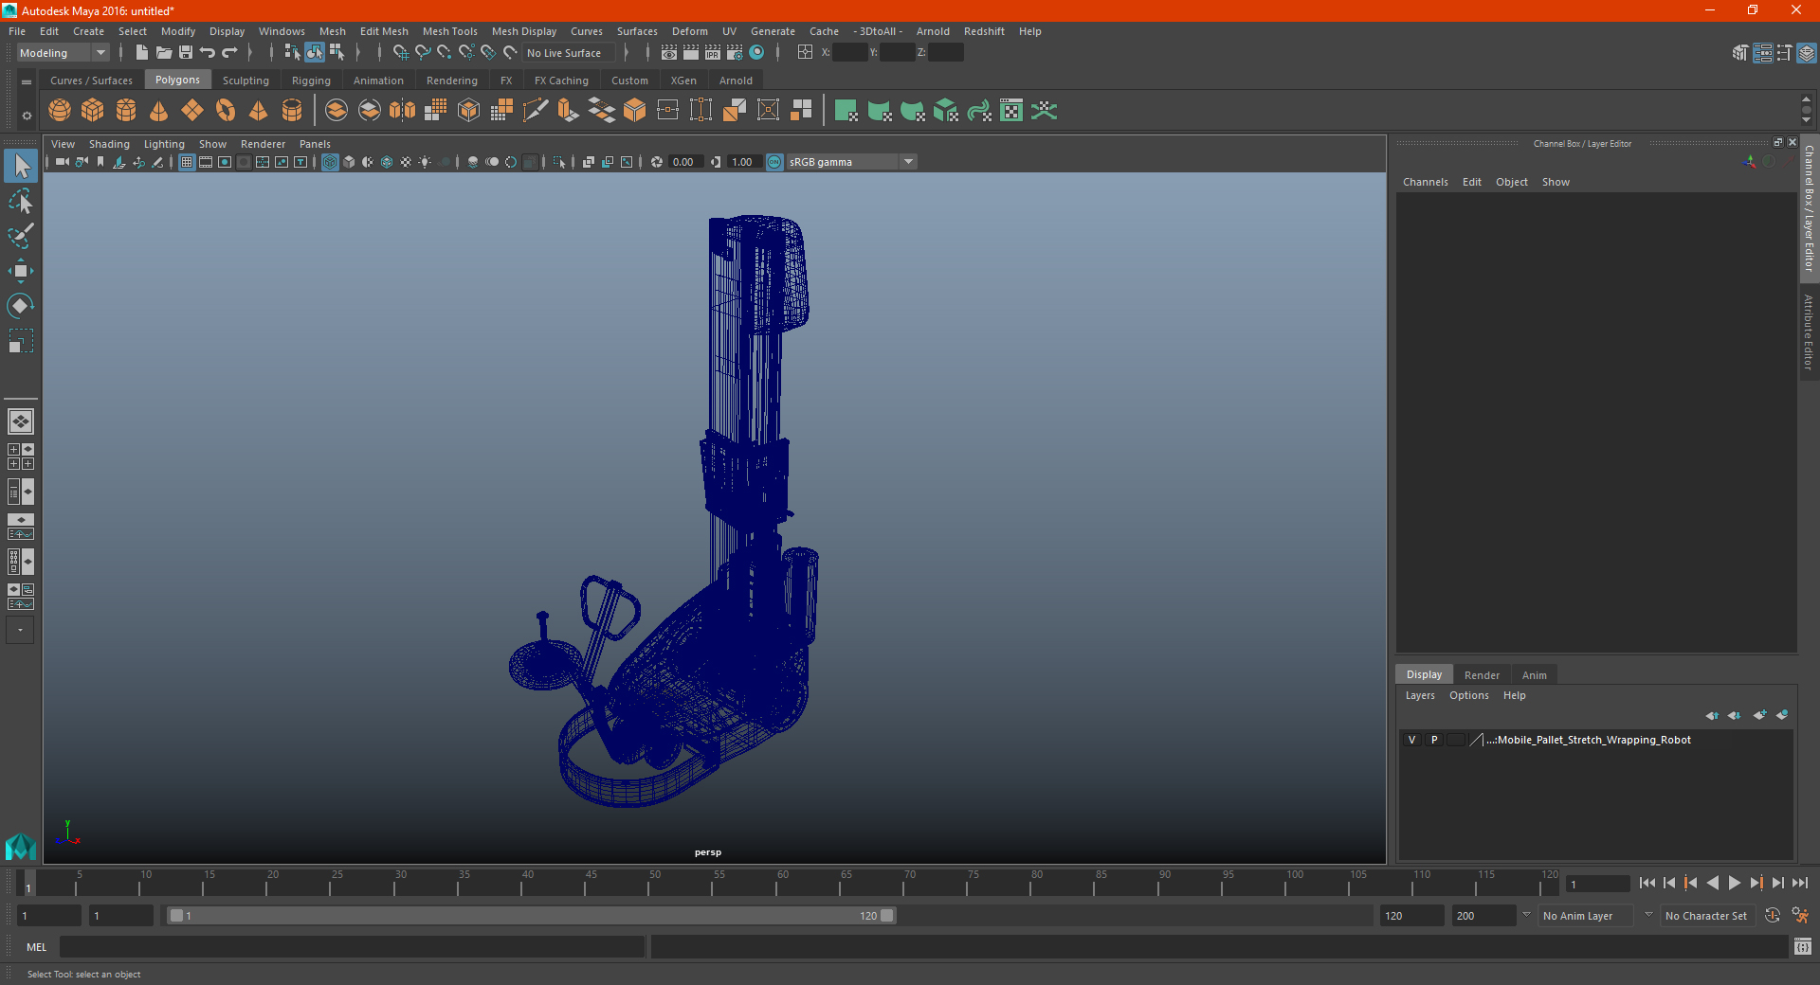Undo the last action using the toolbar arrow
1820x985 pixels.
[208, 53]
